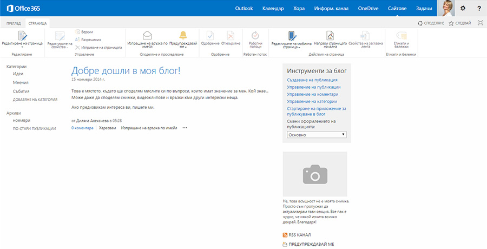Open Управление на категории
Viewport: 487px width, 249px height.
[312, 101]
